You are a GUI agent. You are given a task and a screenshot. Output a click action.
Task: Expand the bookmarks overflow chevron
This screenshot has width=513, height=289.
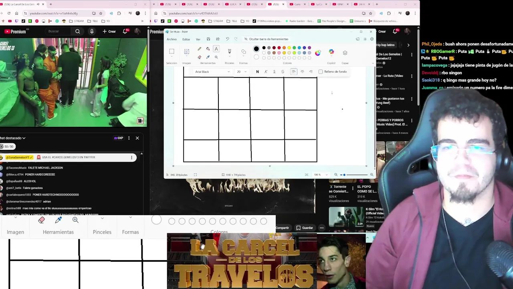tap(142, 21)
